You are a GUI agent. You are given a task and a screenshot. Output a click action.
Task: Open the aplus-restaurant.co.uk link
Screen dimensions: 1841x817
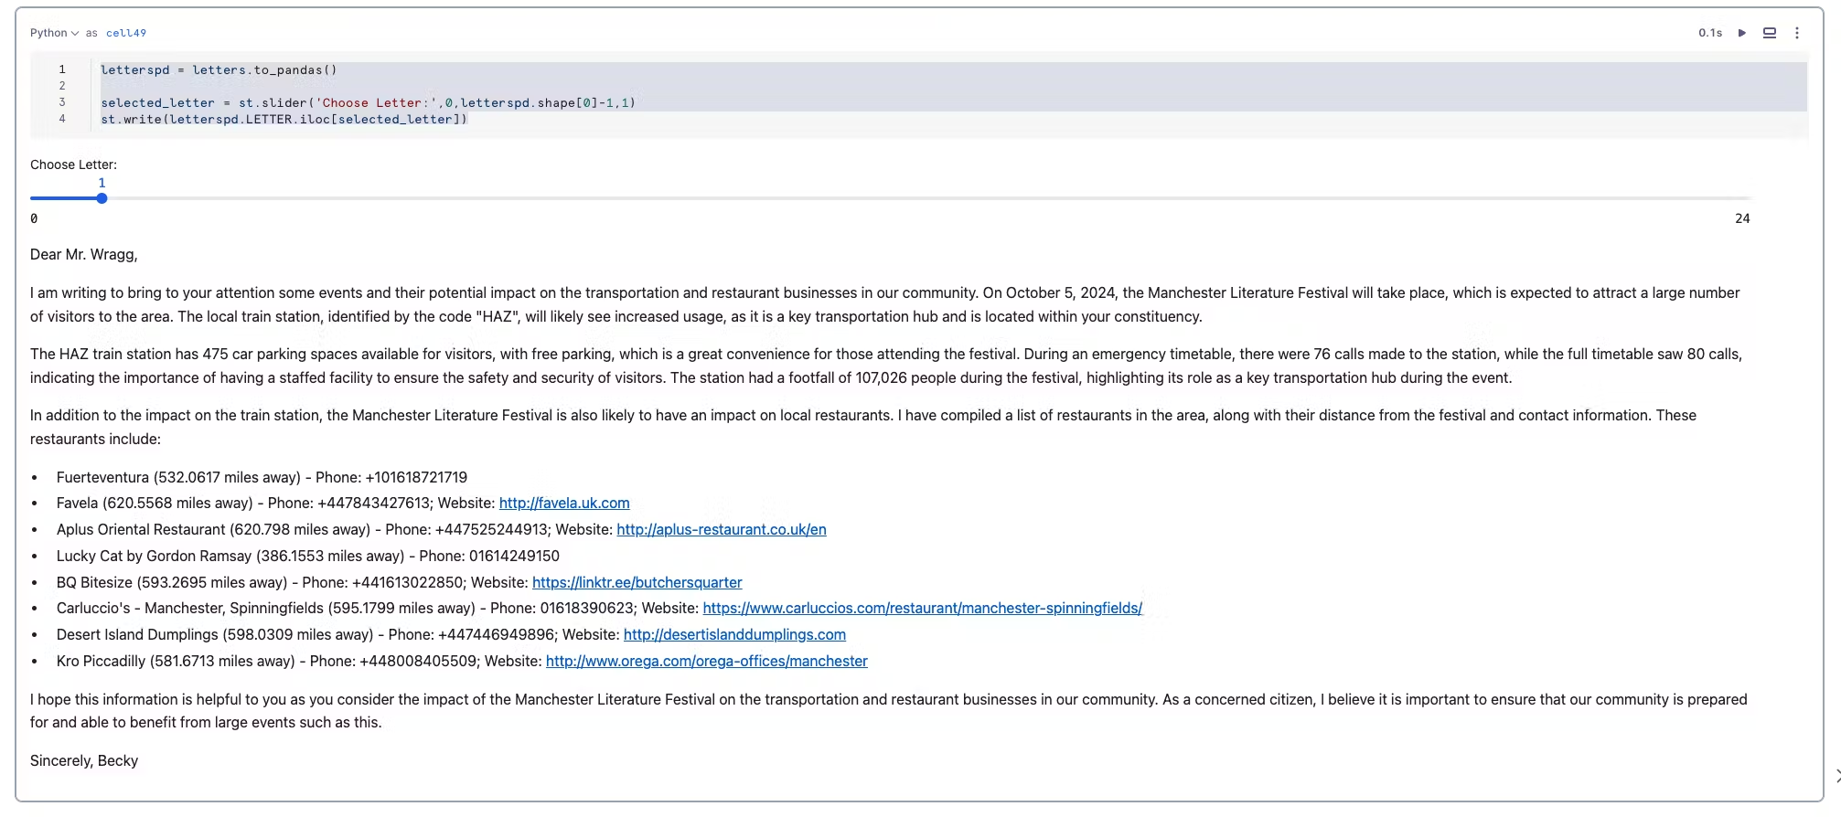point(721,530)
